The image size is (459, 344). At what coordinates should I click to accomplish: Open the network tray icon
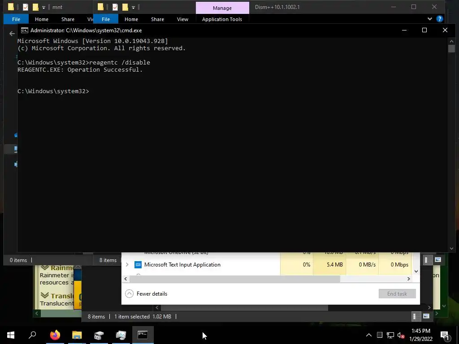390,335
